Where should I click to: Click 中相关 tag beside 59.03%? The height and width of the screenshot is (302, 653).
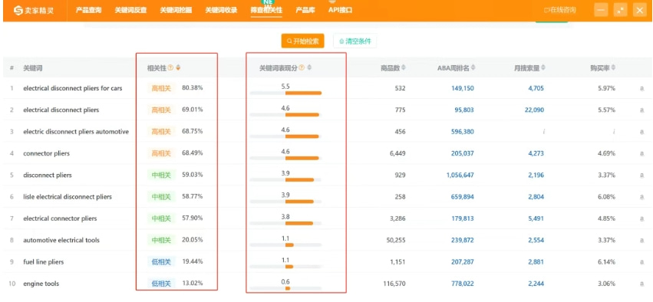pos(161,175)
